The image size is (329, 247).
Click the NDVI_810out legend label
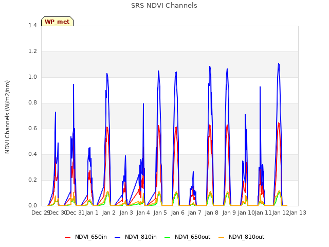[x=247, y=237]
